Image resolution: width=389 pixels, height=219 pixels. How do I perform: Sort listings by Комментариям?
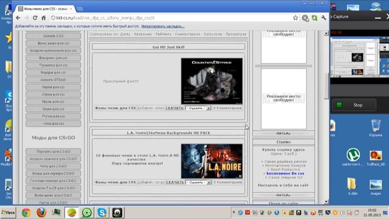(x=187, y=34)
